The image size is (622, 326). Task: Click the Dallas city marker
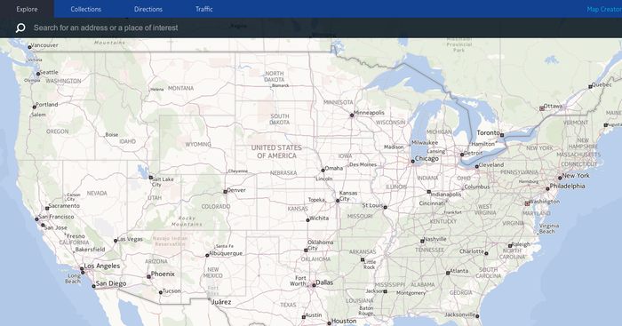click(x=314, y=285)
